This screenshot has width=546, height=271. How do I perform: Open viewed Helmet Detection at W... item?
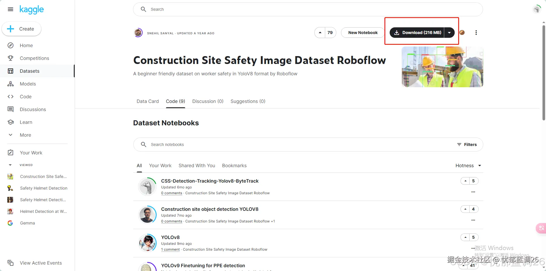pos(43,211)
